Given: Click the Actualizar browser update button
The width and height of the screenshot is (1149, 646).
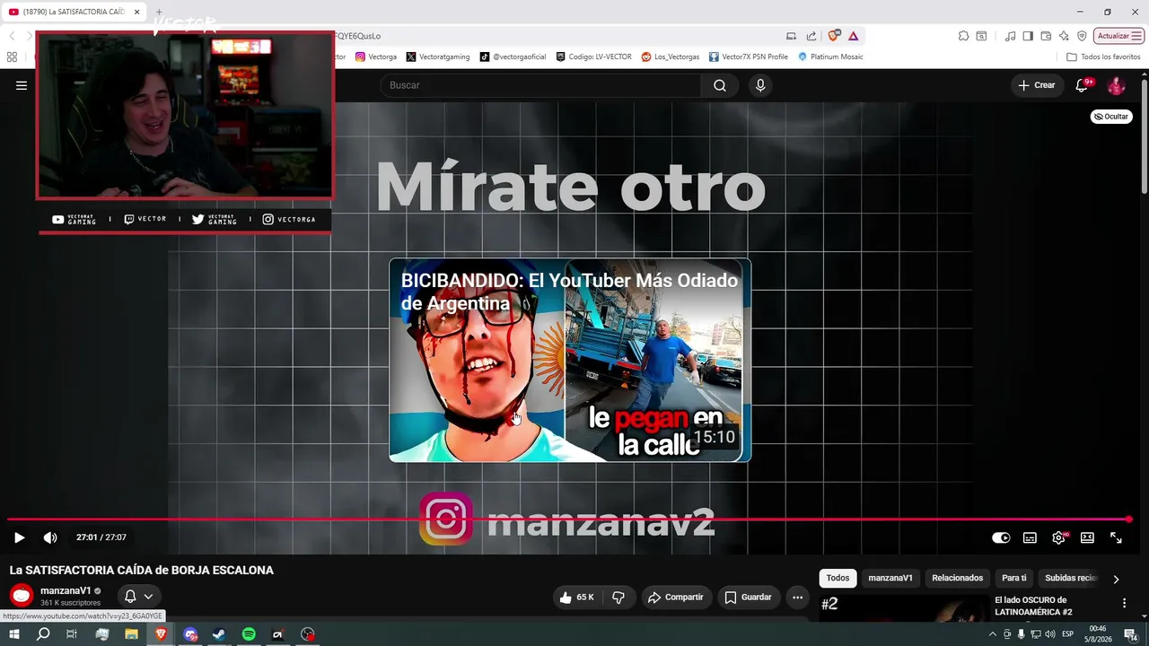Looking at the screenshot, I should click(x=1118, y=36).
